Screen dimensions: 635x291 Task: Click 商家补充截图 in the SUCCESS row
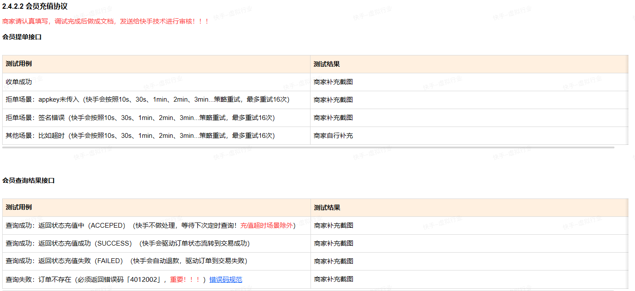pyautogui.click(x=334, y=243)
